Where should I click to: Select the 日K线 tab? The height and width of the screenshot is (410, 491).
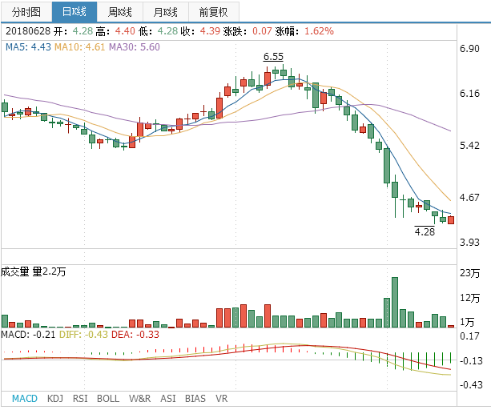(x=74, y=12)
